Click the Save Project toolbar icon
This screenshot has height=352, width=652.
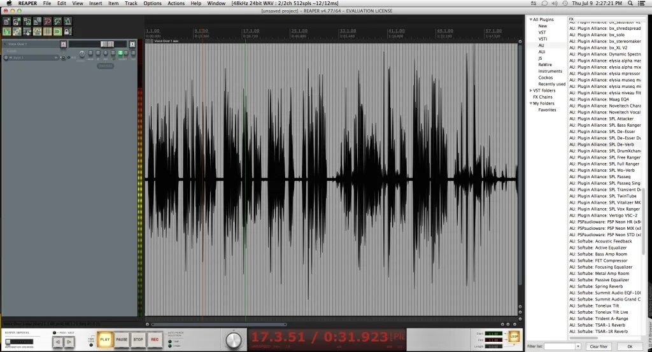(27, 21)
